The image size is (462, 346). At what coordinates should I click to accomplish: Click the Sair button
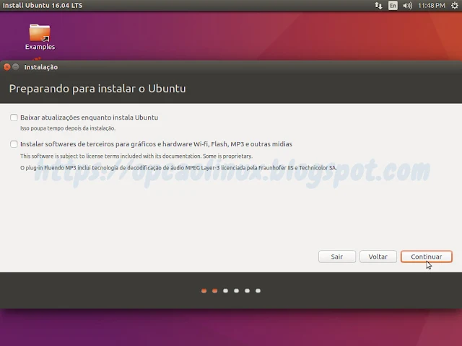[337, 257]
